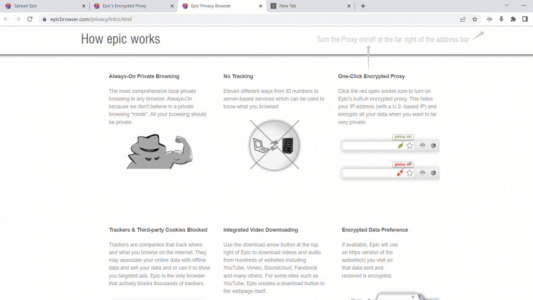Image resolution: width=533 pixels, height=300 pixels.
Task: Go back to the previous page
Action: (6, 19)
